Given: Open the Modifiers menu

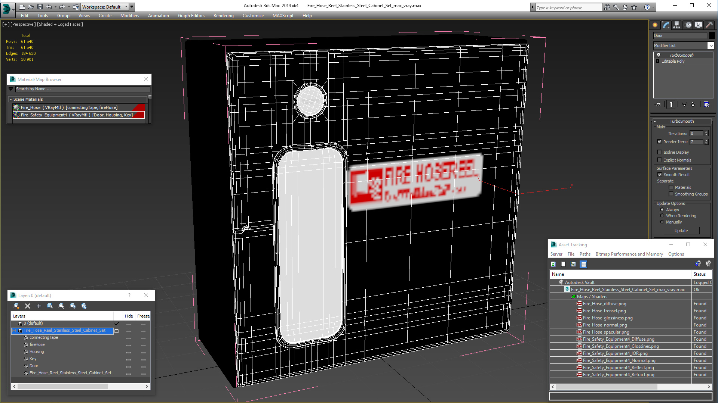Looking at the screenshot, I should [x=129, y=16].
